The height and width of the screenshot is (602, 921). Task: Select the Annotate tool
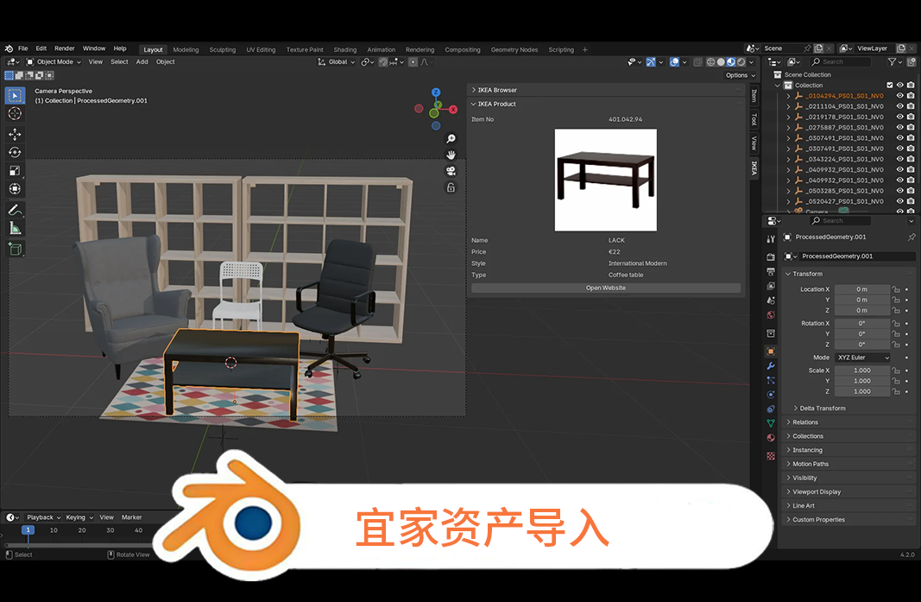16,210
